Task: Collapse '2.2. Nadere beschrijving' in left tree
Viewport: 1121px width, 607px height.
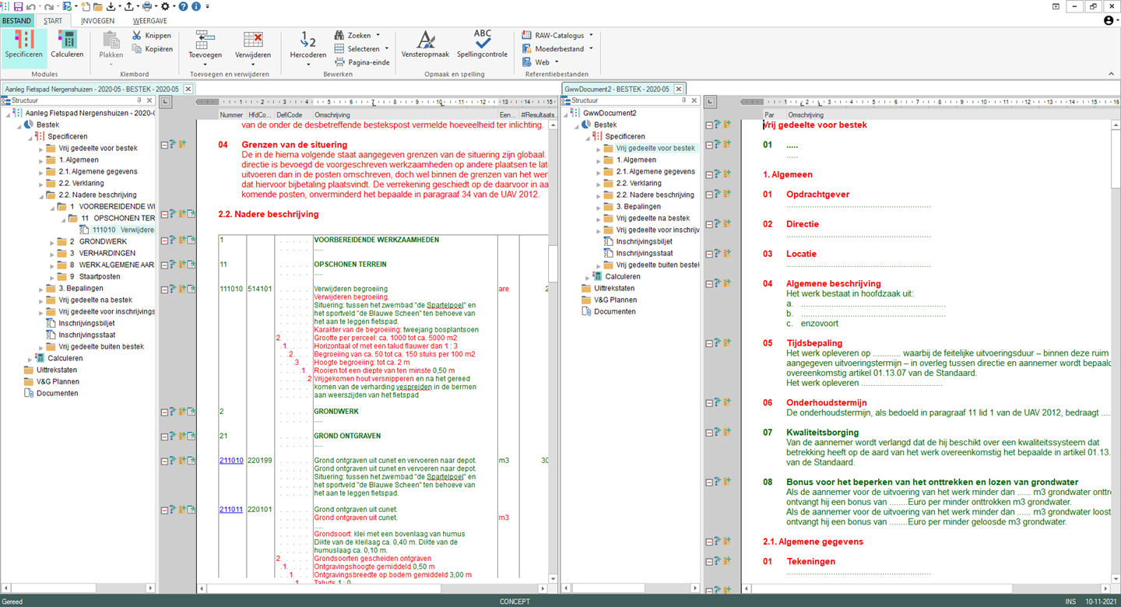Action: [42, 195]
